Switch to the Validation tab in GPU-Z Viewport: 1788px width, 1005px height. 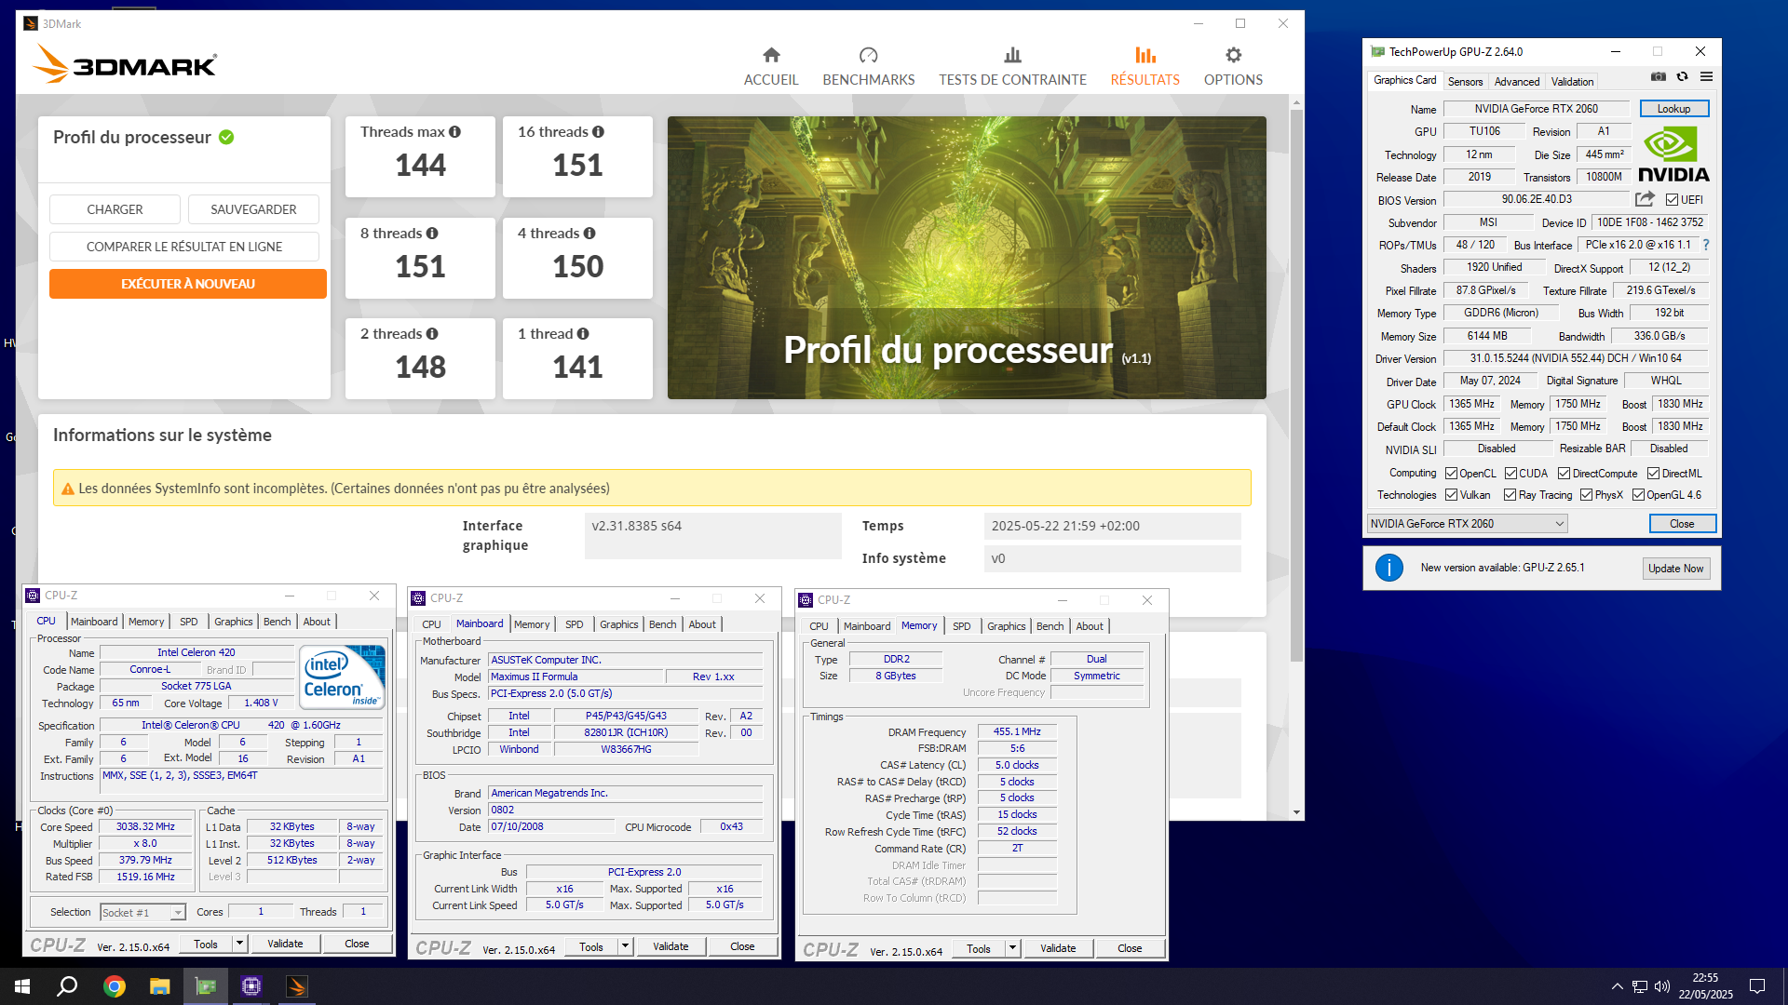coord(1572,82)
